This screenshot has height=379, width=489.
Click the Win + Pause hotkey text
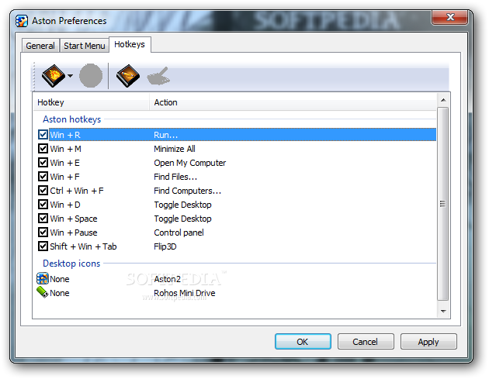click(x=74, y=233)
